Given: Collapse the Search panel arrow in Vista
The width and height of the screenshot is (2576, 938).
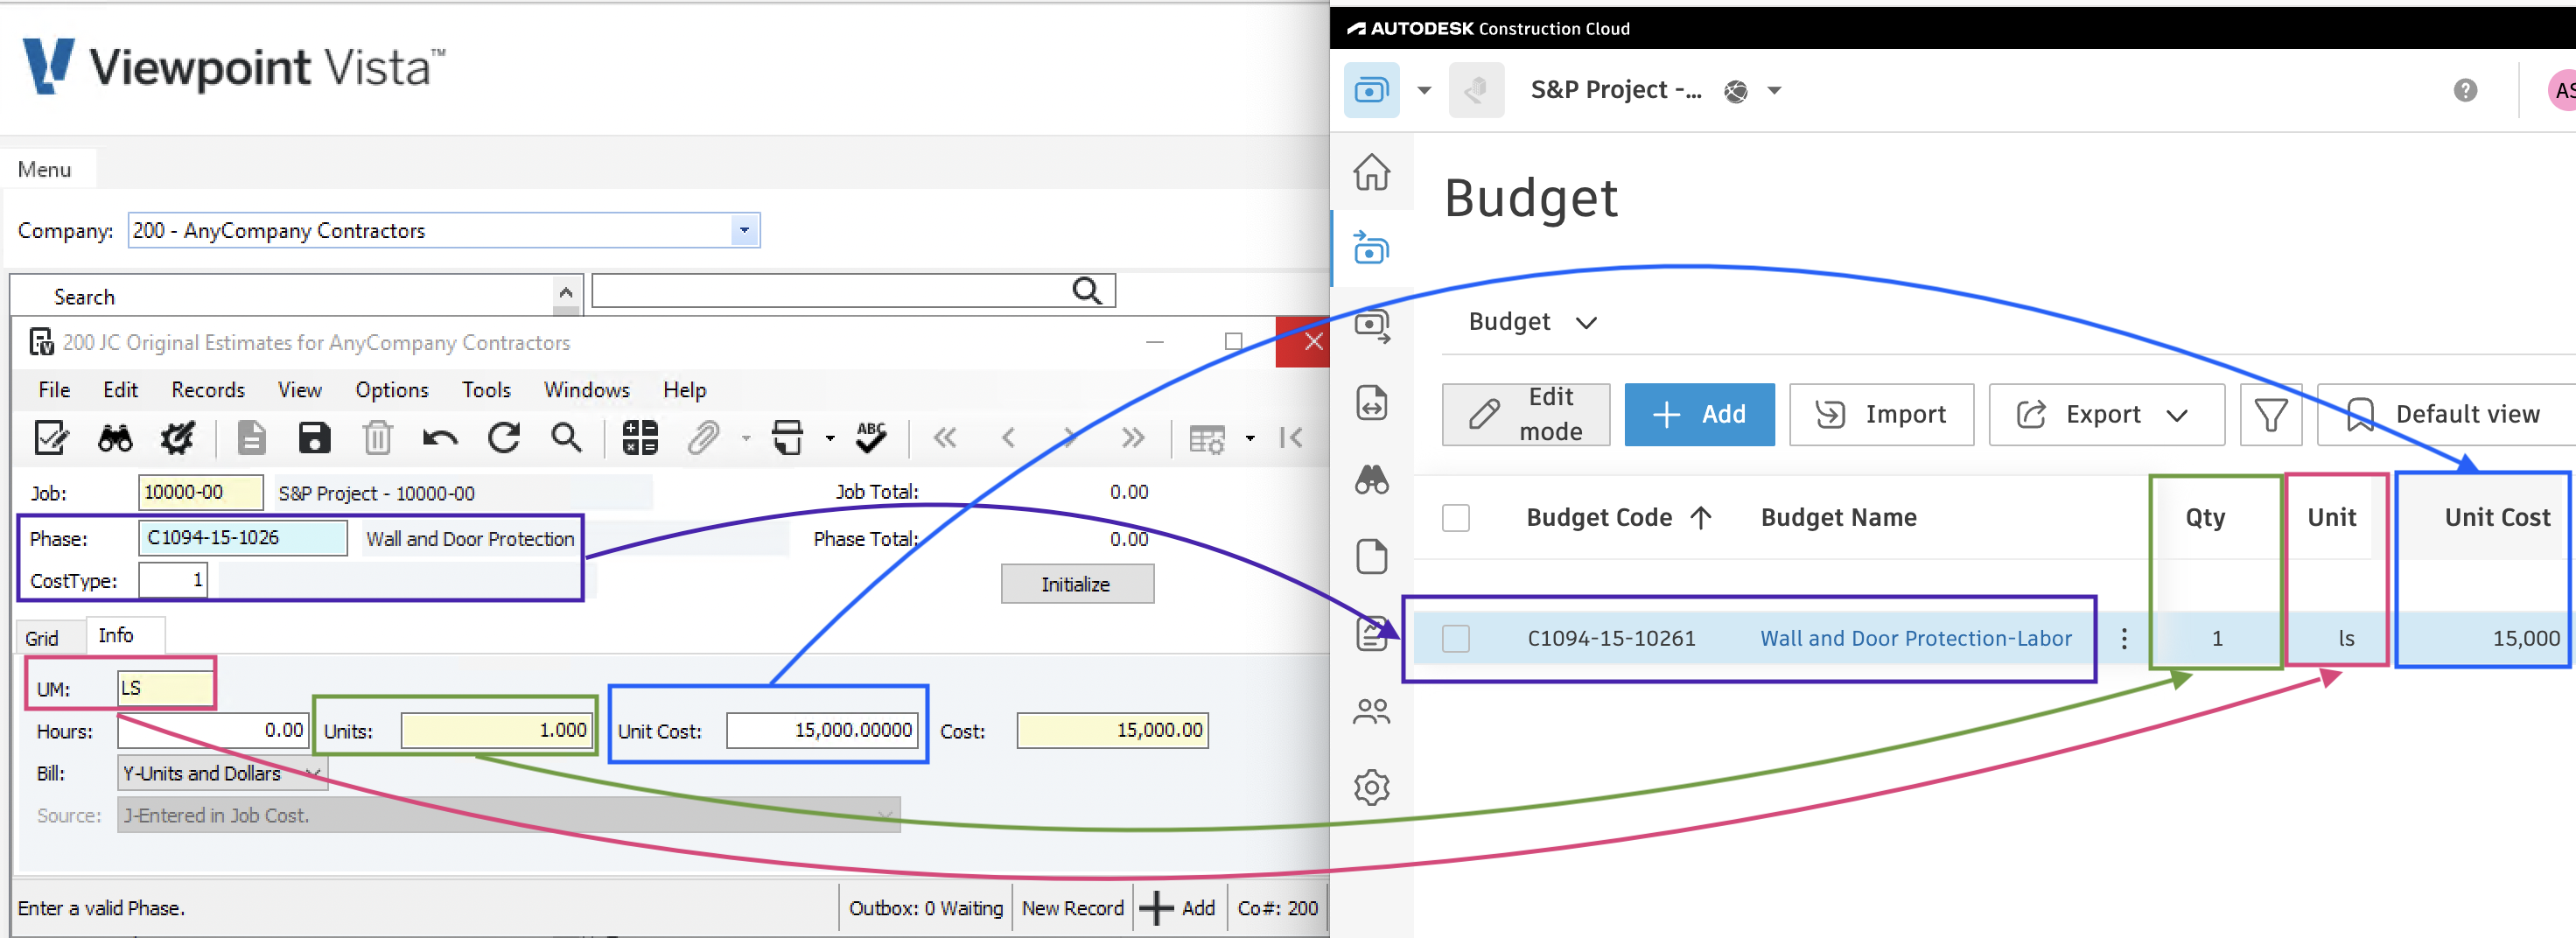Looking at the screenshot, I should (565, 293).
